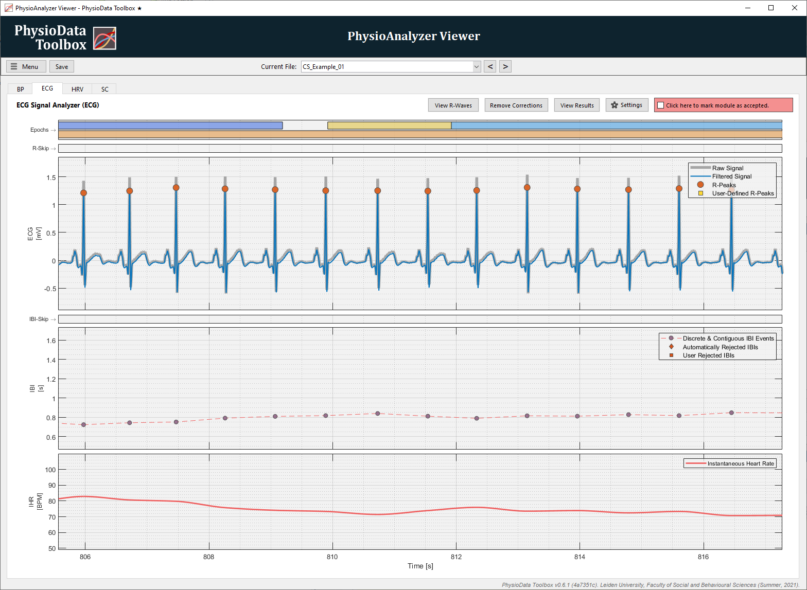Click inside the IBI-Skip bar
Image resolution: width=807 pixels, height=590 pixels.
[420, 319]
